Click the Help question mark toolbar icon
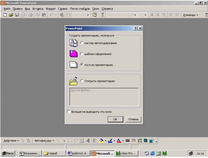Image resolution: width=208 pixels, height=158 pixels. (x=95, y=15)
